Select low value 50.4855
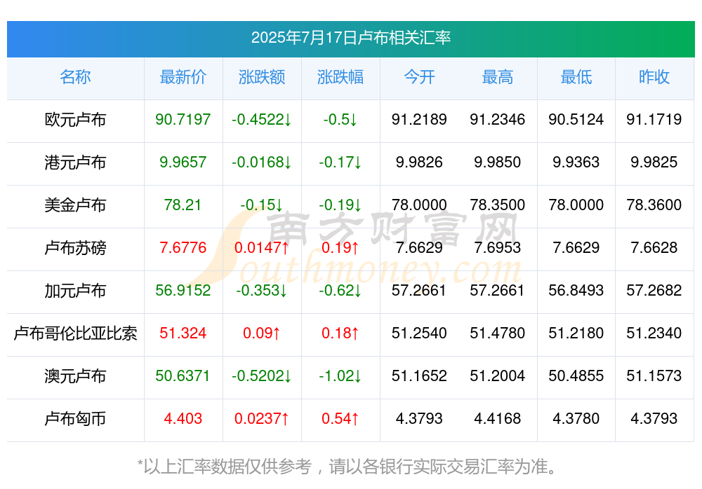This screenshot has width=702, height=489. pyautogui.click(x=576, y=376)
